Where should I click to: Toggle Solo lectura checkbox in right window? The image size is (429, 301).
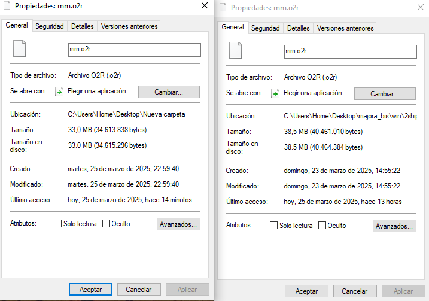click(273, 226)
